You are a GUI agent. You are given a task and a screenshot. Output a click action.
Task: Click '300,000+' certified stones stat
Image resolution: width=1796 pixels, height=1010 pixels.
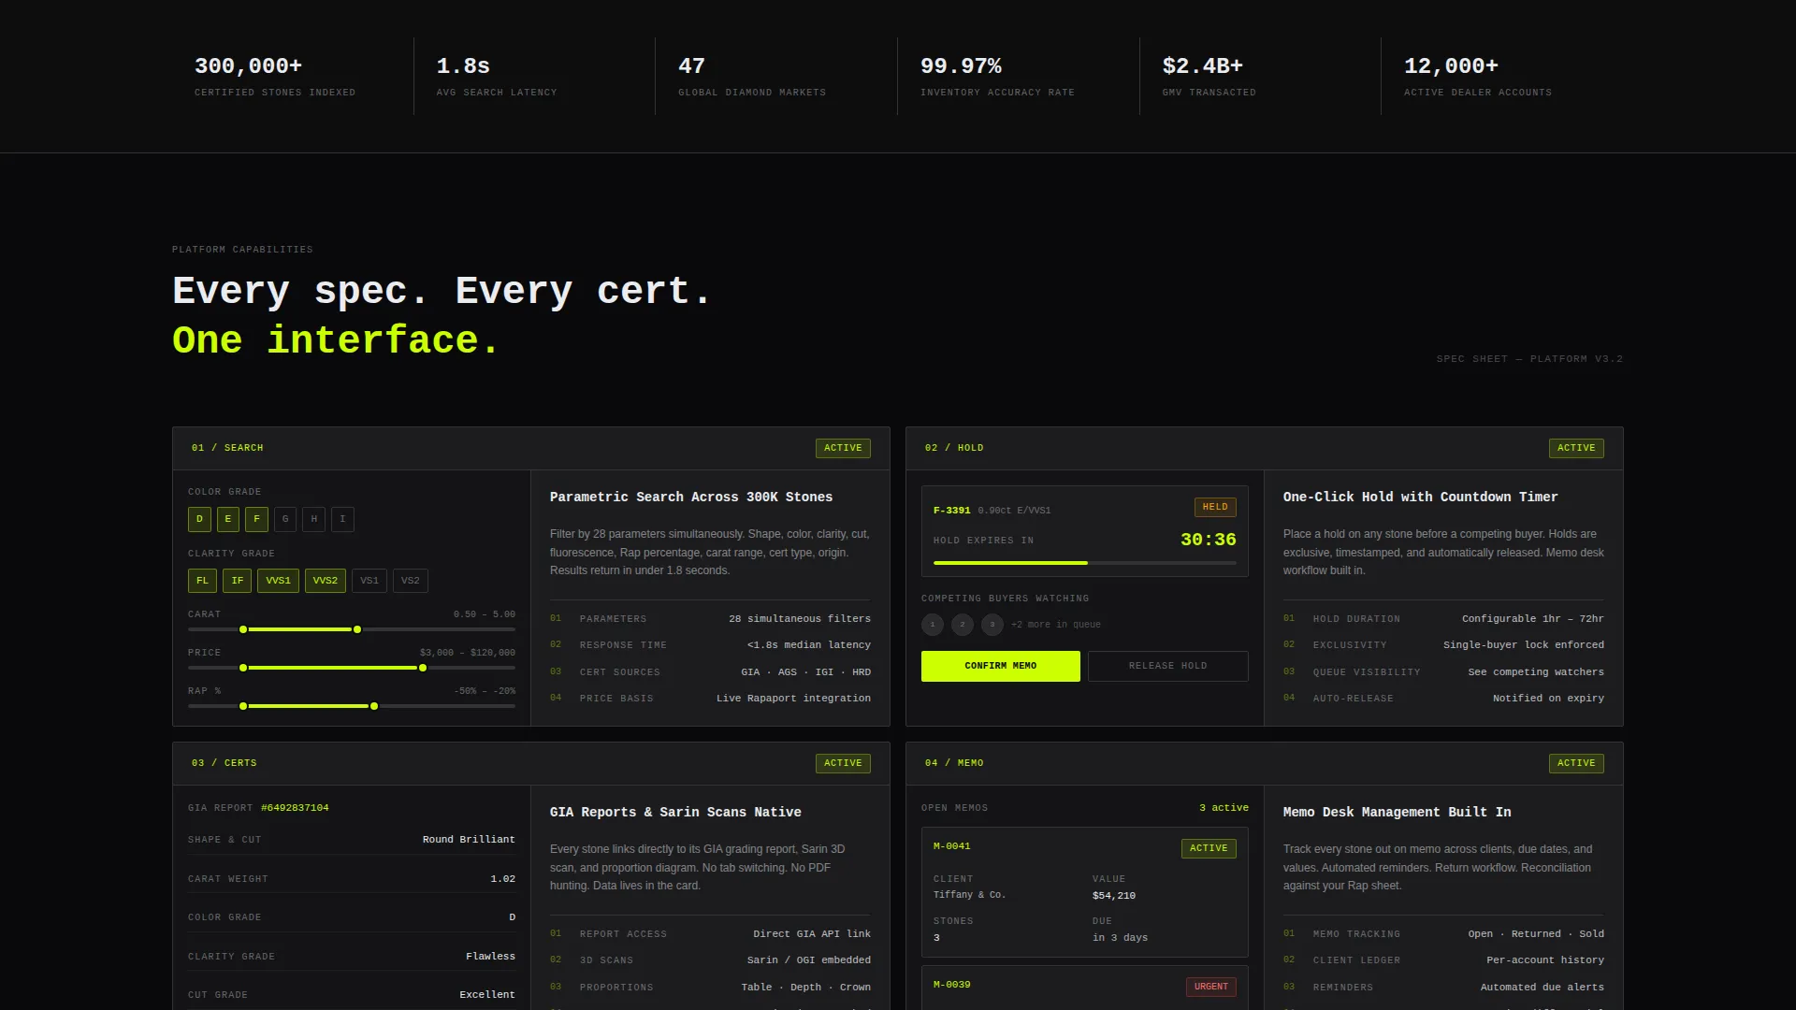point(249,66)
